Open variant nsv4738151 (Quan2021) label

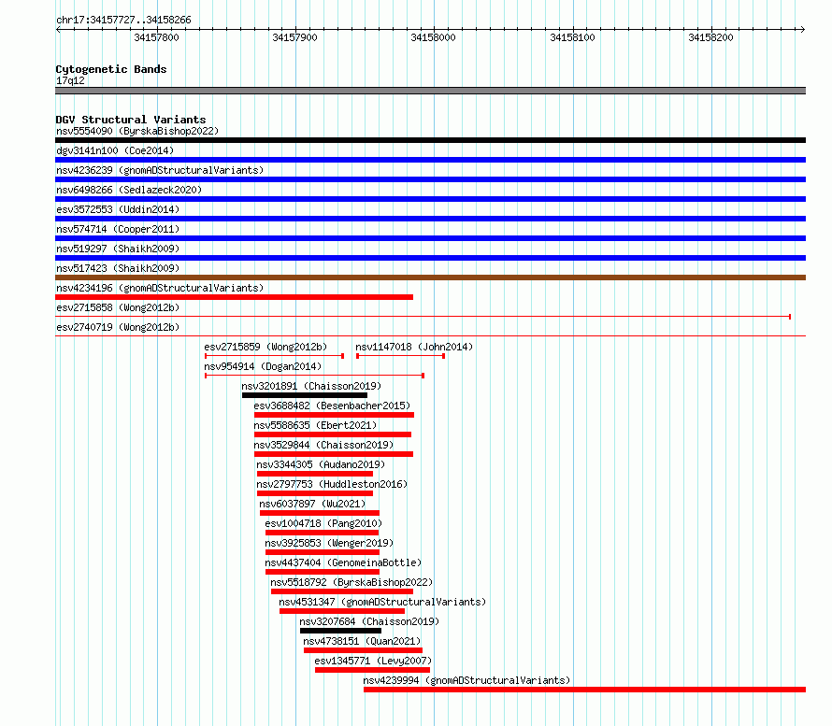(362, 641)
